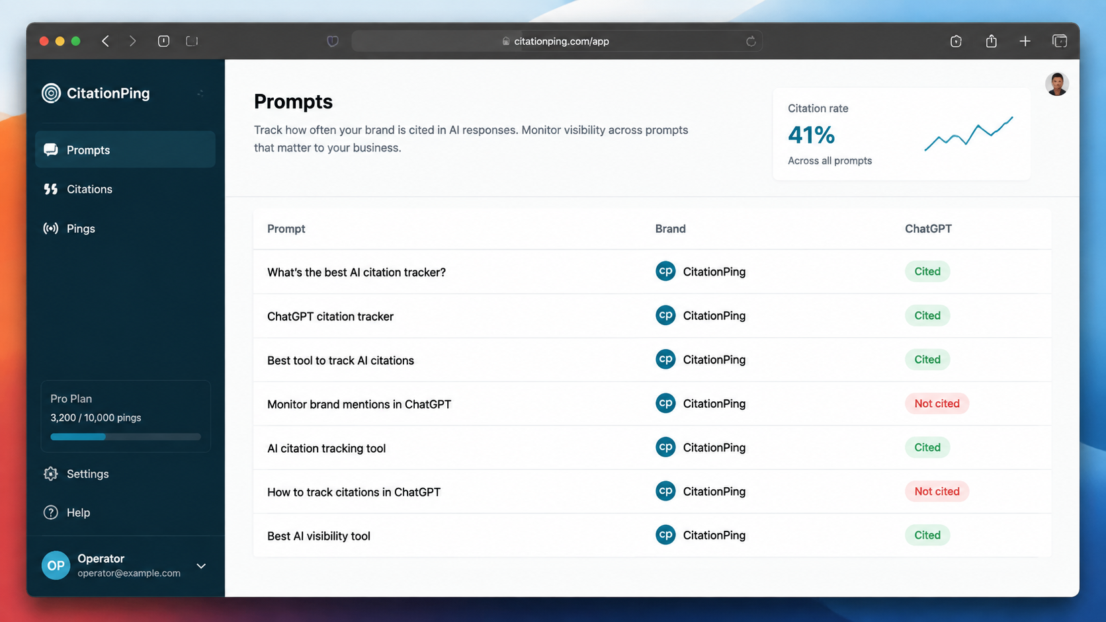Click the citation rate trend sparkline chart
Image resolution: width=1106 pixels, height=622 pixels.
(968, 134)
